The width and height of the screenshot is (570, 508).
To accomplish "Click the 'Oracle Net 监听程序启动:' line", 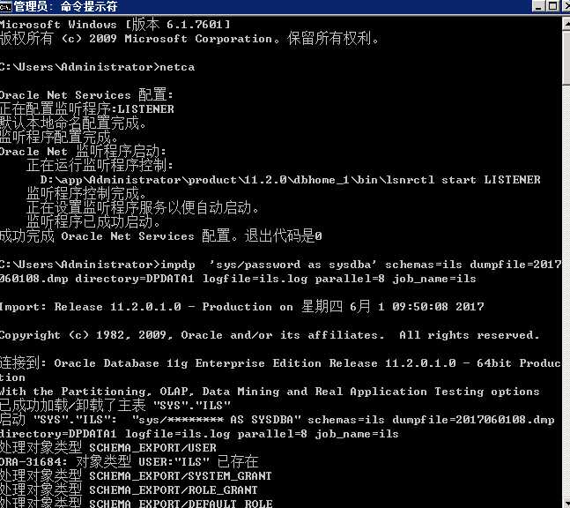I will (83, 152).
